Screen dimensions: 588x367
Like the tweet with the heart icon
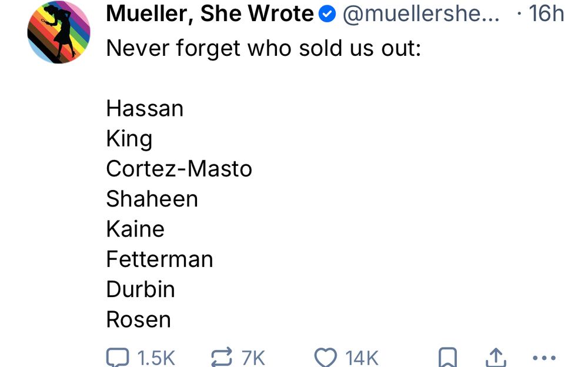[x=326, y=356]
